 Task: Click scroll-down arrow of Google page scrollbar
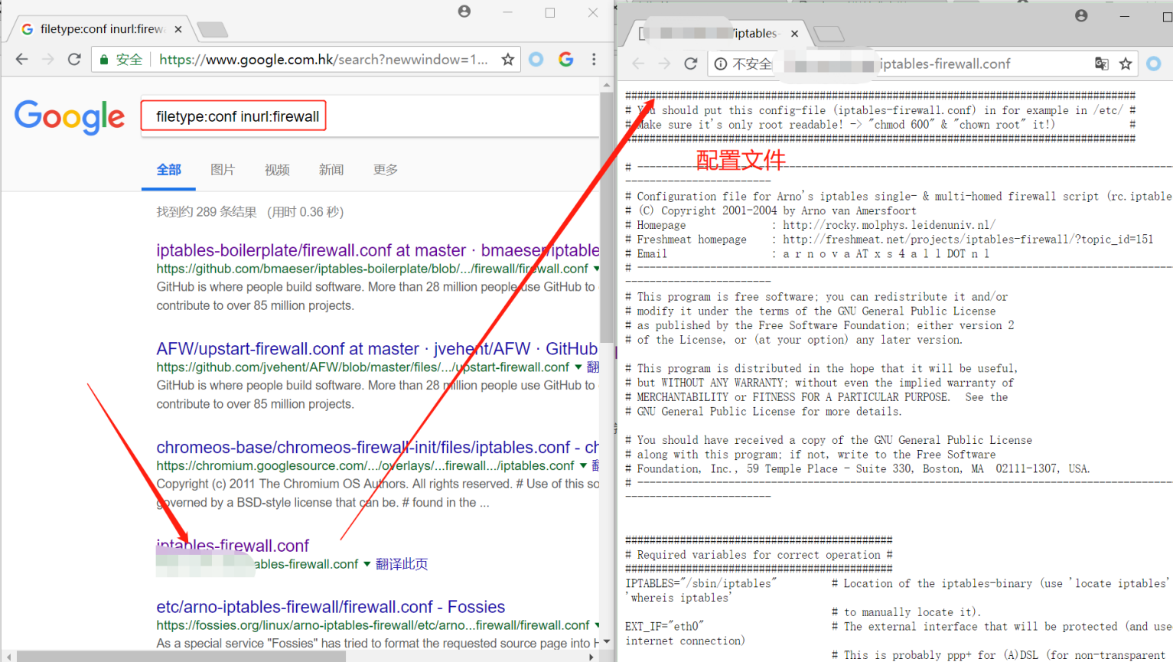607,641
